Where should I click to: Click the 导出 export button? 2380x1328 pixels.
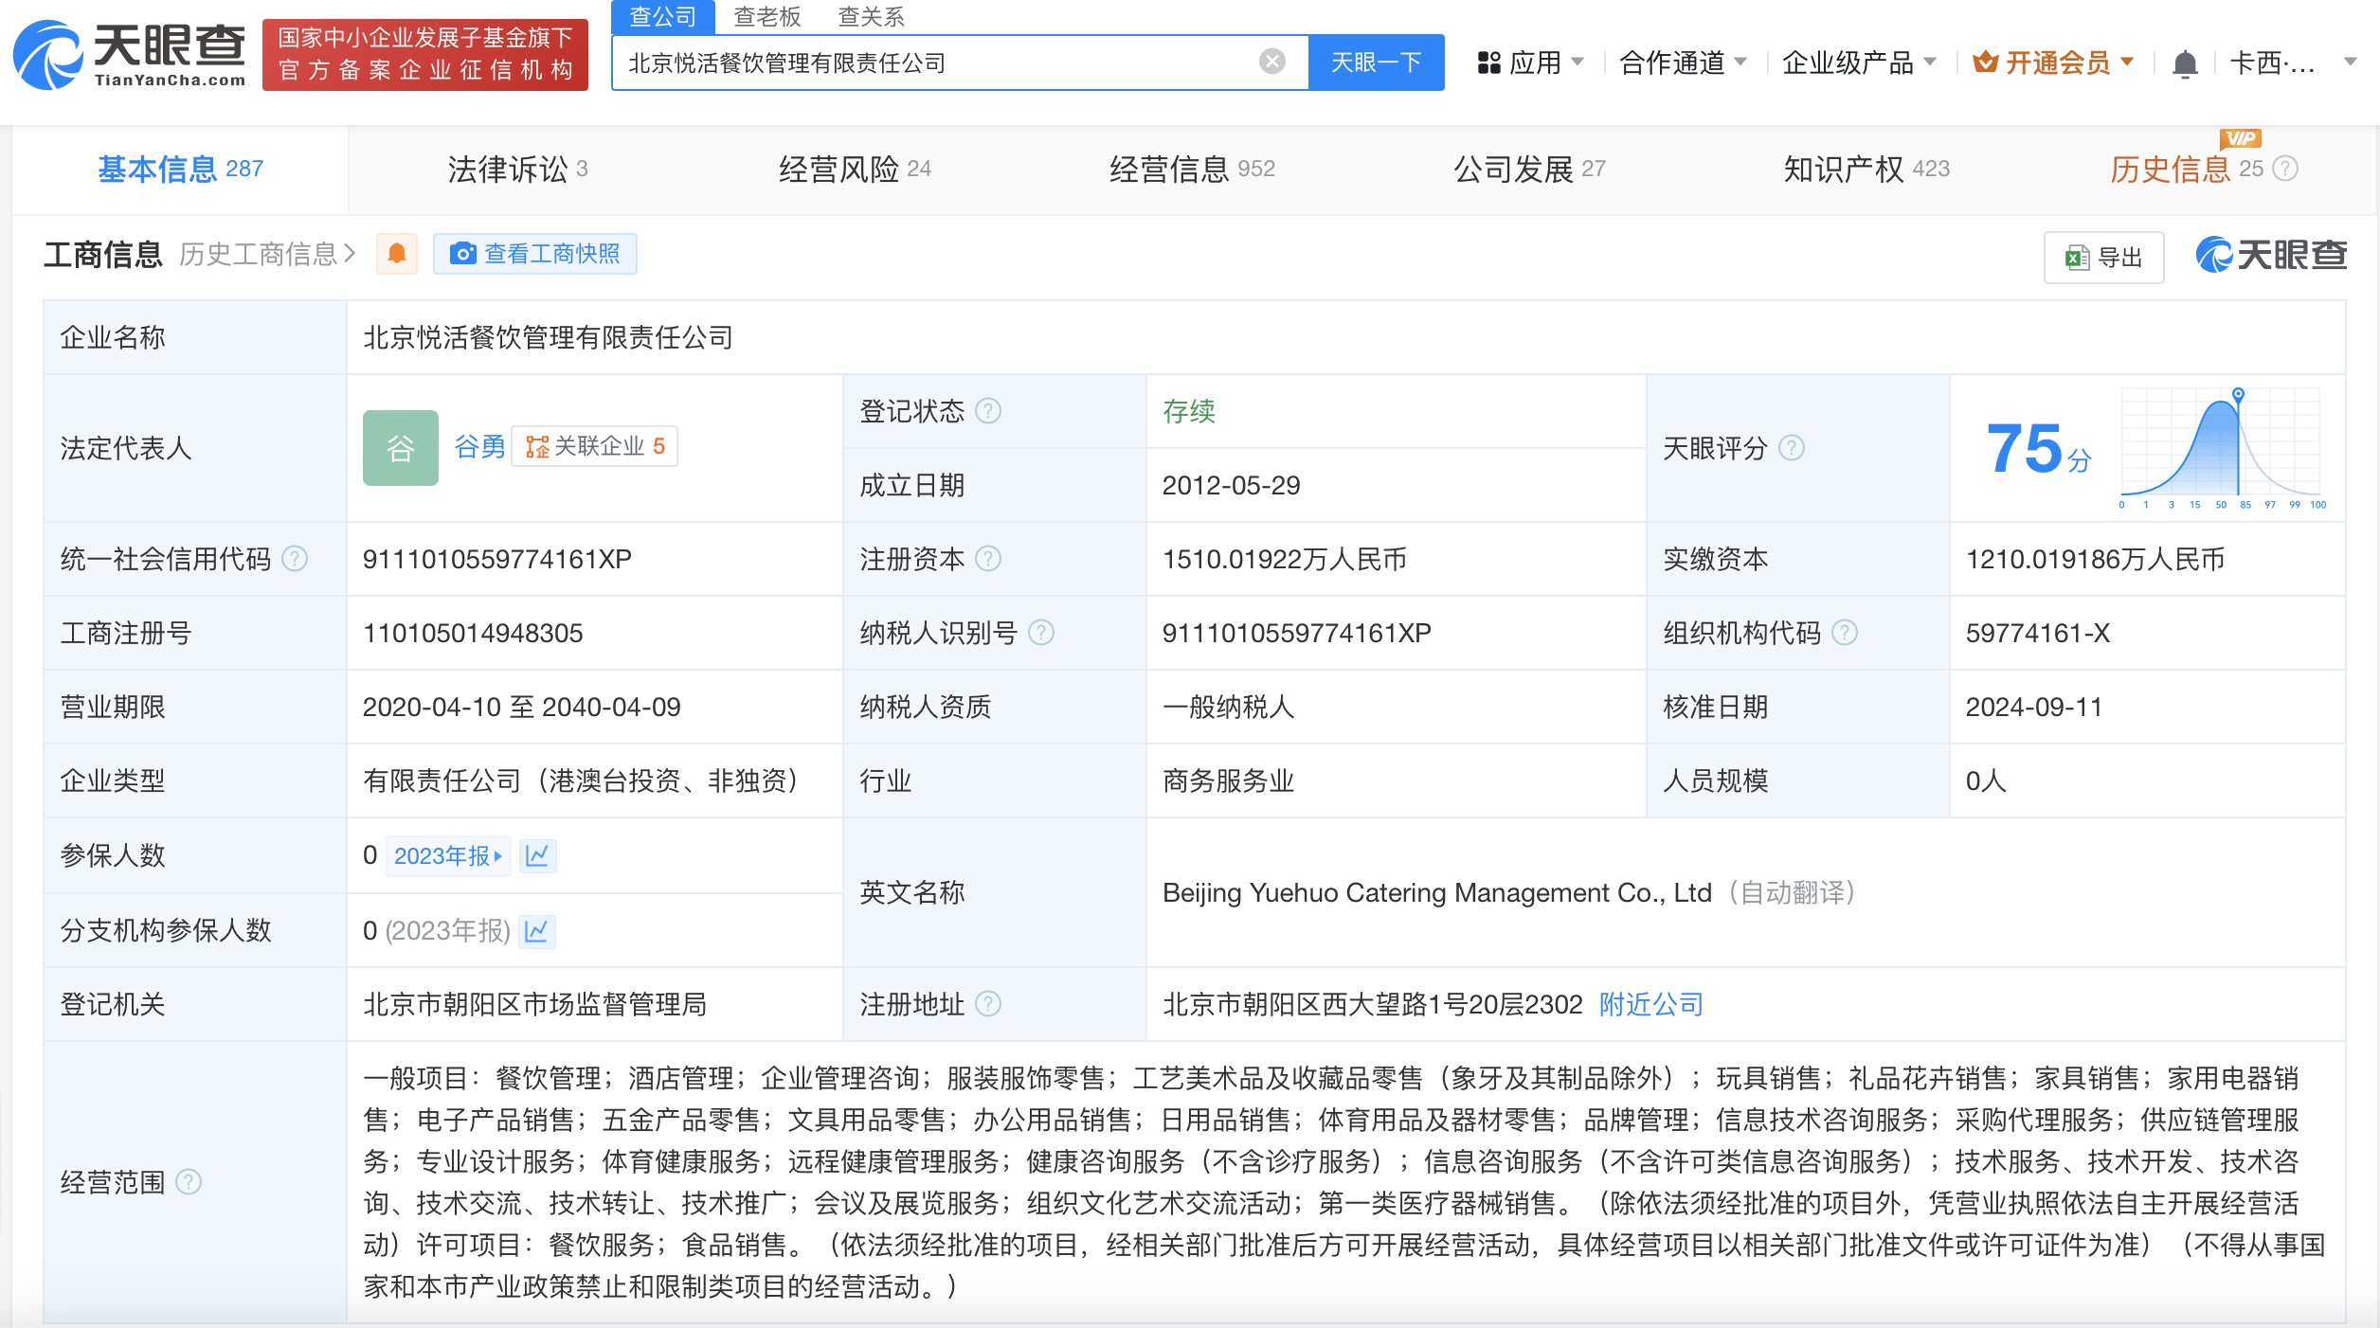(x=2103, y=257)
